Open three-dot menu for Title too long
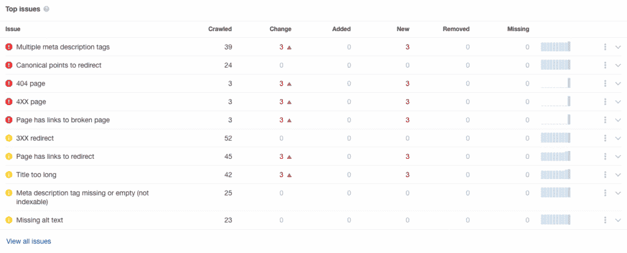 click(x=606, y=175)
